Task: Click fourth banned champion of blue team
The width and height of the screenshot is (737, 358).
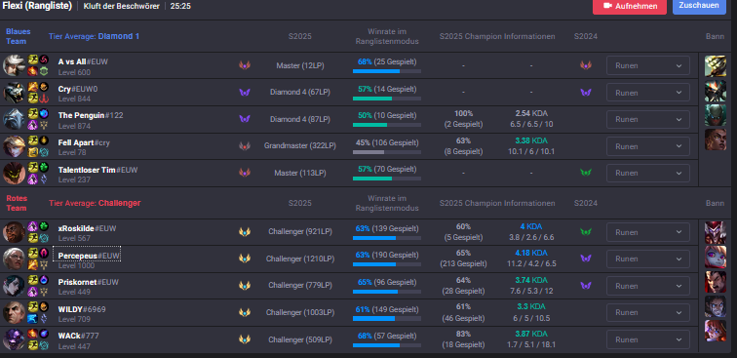Action: 716,139
